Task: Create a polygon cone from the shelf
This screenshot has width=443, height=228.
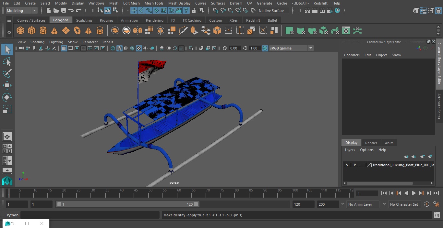Action: tap(54, 31)
